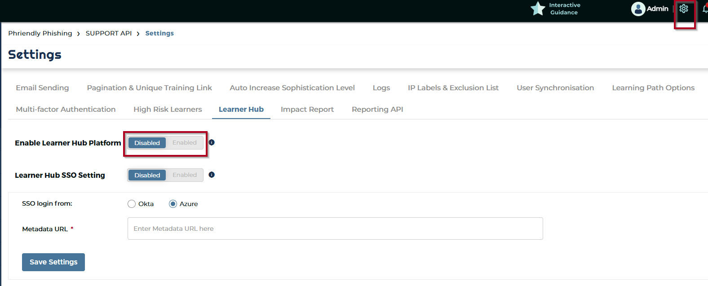
Task: Go to the Impact Report tab
Action: pos(307,110)
